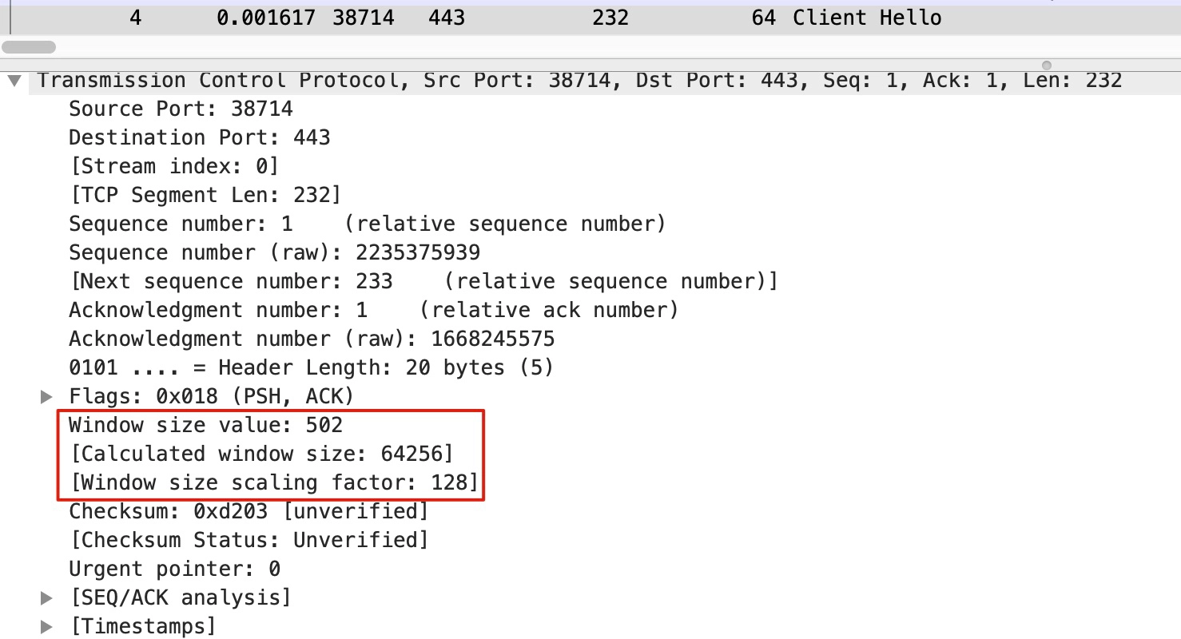
Task: Select the Next sequence number: 233 line
Action: click(423, 281)
